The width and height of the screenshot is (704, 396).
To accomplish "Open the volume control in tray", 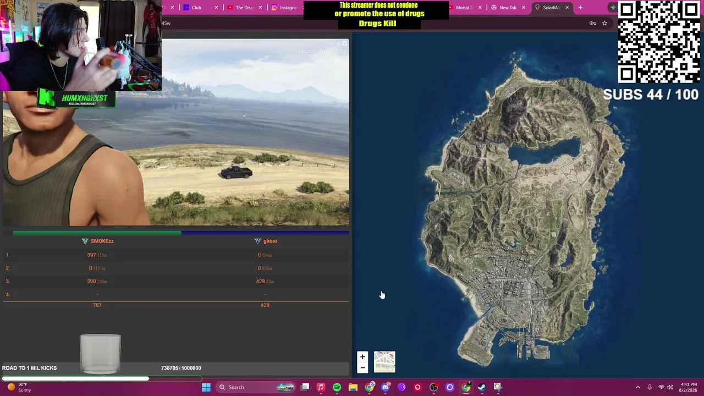I will (670, 387).
